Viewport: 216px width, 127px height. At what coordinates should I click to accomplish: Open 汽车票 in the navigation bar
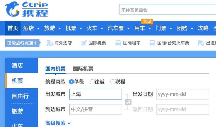(x=116, y=28)
